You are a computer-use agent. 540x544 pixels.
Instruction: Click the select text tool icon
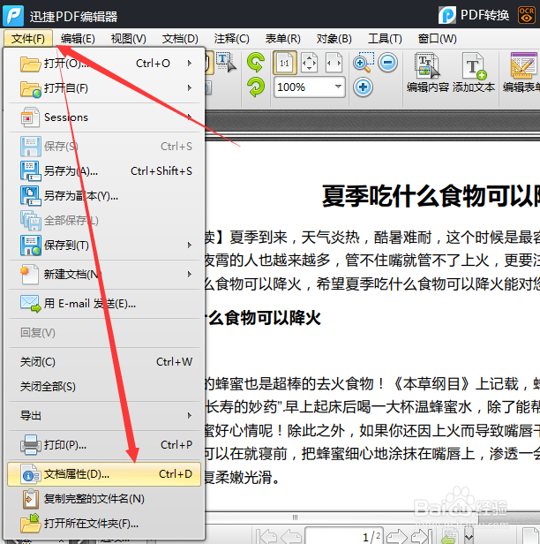226,62
